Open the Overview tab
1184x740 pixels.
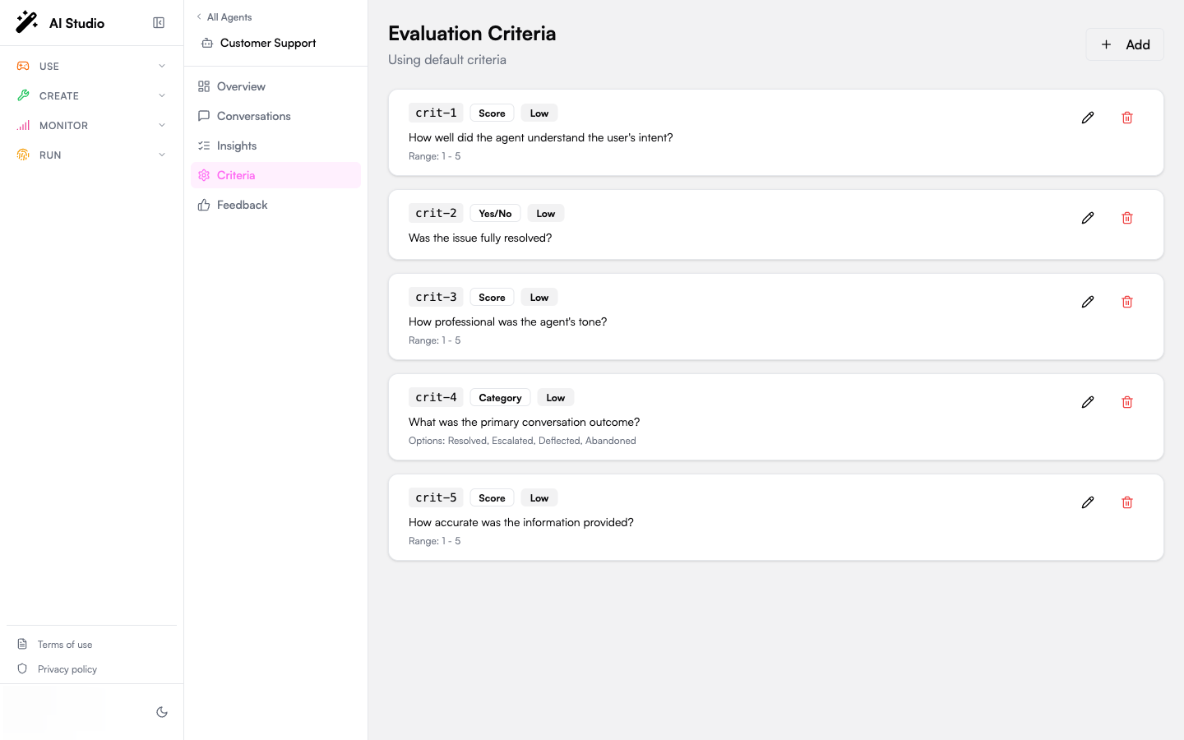click(x=275, y=86)
